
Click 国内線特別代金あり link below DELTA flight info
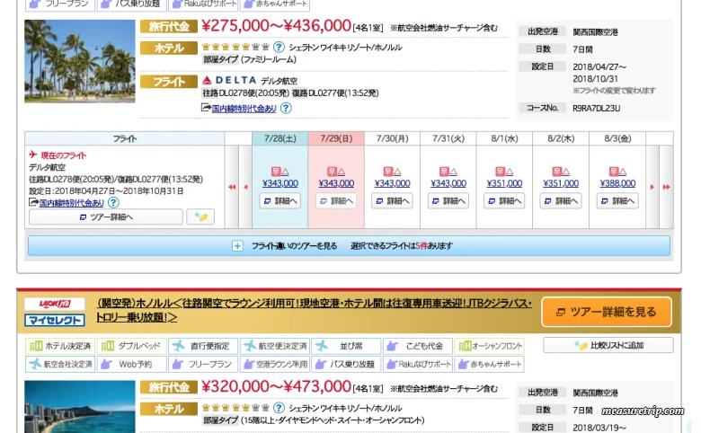click(x=244, y=108)
